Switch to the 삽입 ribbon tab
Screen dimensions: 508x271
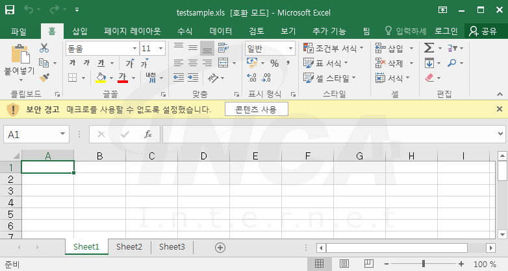click(x=80, y=31)
